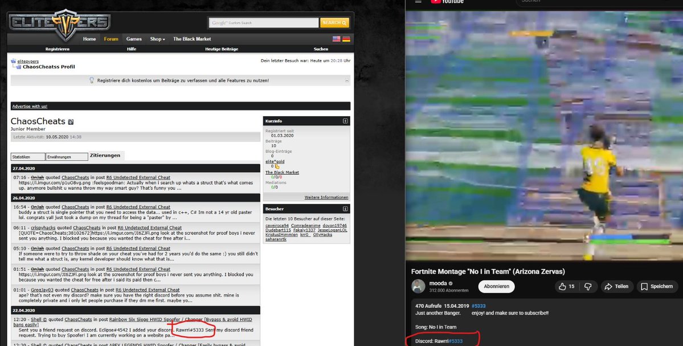
Task: Click the Hilfe link
Action: coord(132,49)
